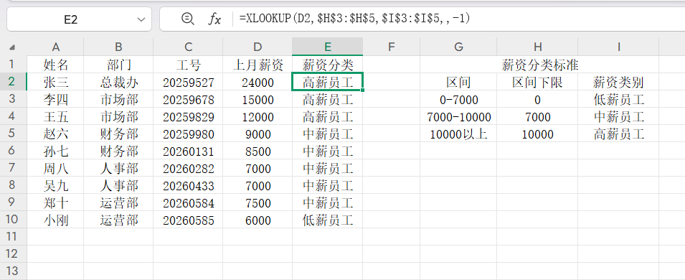The width and height of the screenshot is (685, 280).
Task: Select column B header
Action: click(118, 47)
